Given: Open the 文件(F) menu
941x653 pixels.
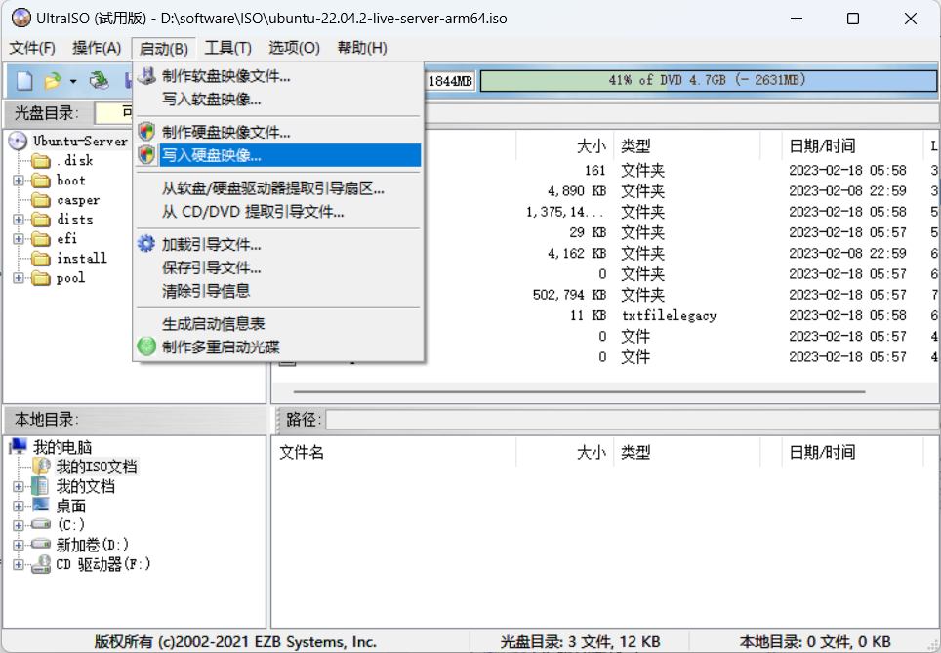Looking at the screenshot, I should [x=32, y=48].
